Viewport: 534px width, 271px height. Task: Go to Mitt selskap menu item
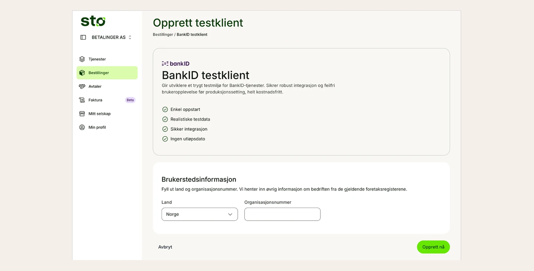100,114
